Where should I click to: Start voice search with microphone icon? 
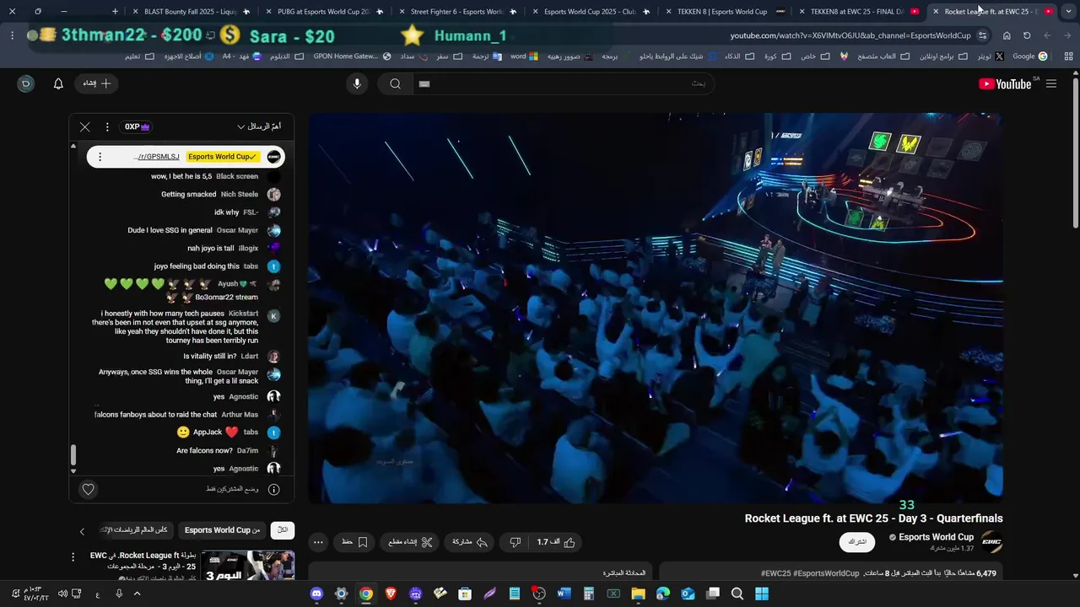[x=357, y=83]
